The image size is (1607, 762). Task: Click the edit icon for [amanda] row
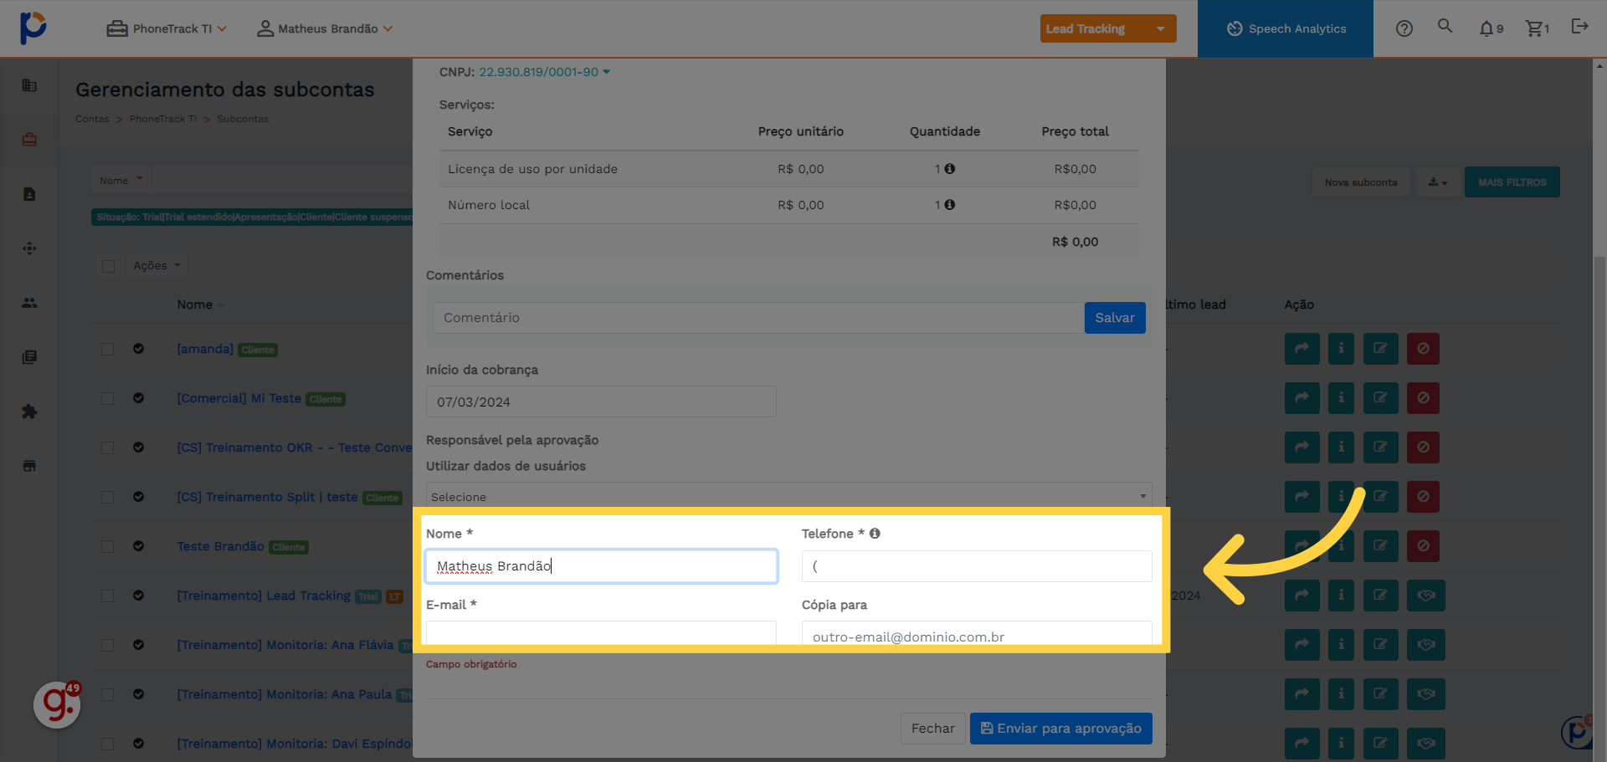coord(1380,349)
